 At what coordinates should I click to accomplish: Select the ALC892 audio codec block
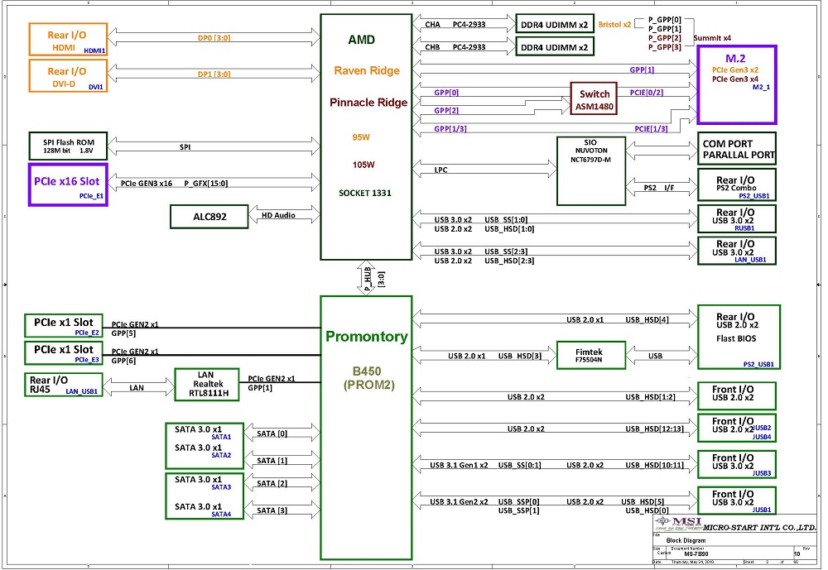point(209,217)
